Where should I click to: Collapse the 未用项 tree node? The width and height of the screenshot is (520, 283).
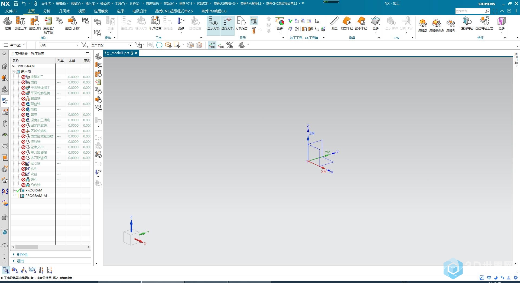[x=13, y=72]
